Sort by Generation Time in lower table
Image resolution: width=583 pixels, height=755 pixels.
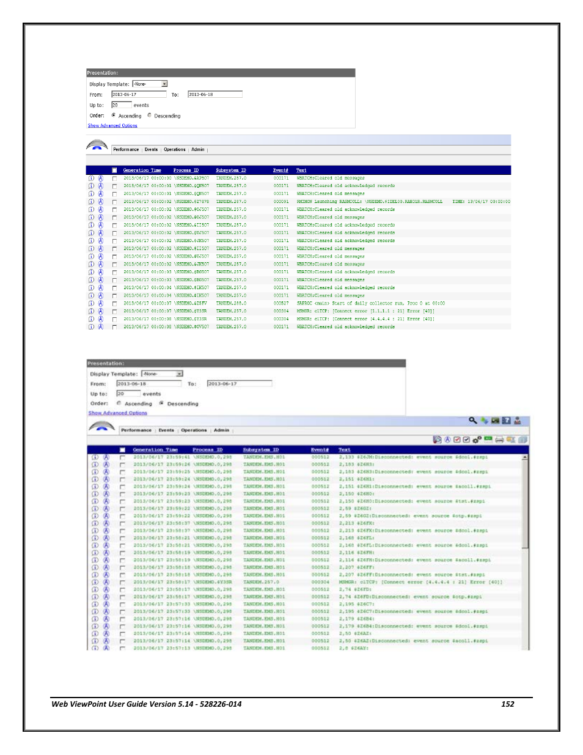click(x=155, y=450)
